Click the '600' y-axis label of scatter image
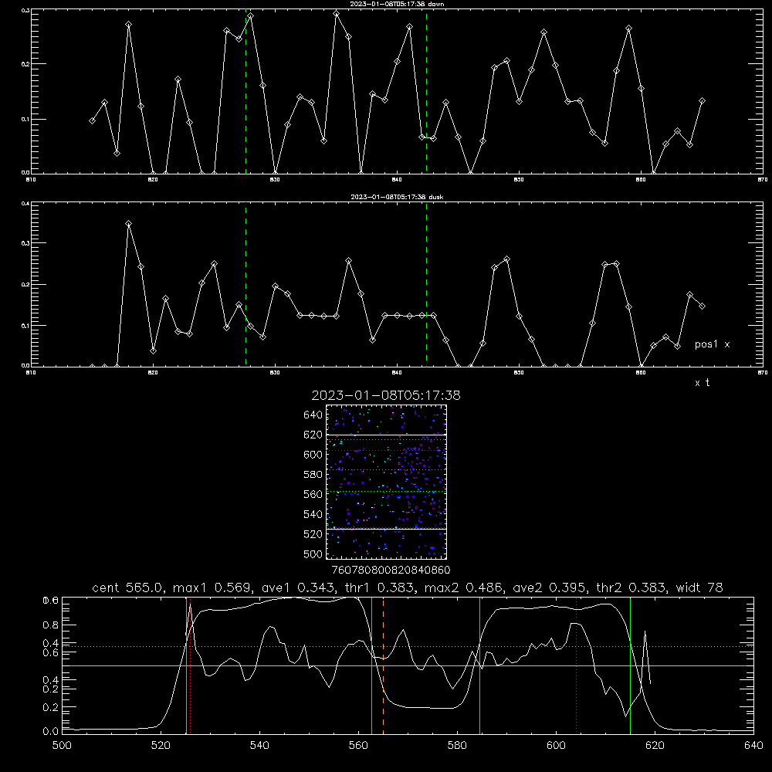 pos(313,455)
